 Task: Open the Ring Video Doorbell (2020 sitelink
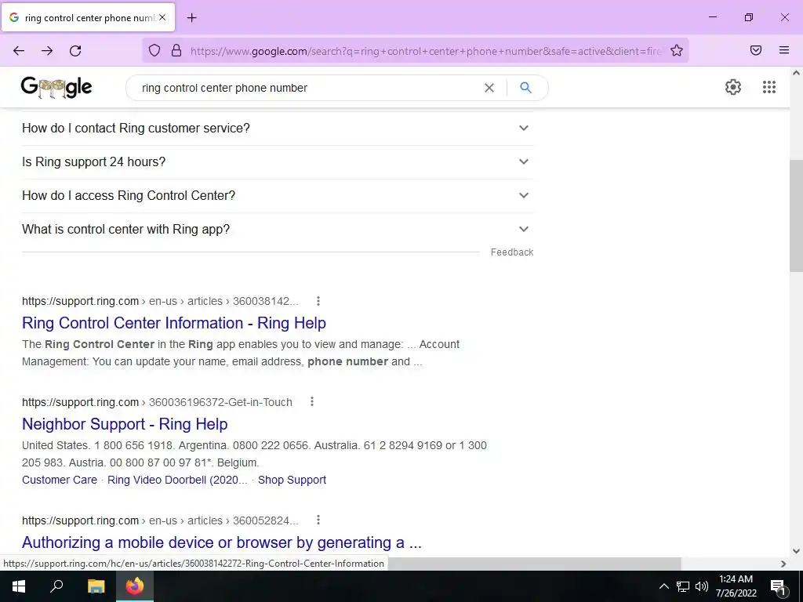pyautogui.click(x=177, y=480)
